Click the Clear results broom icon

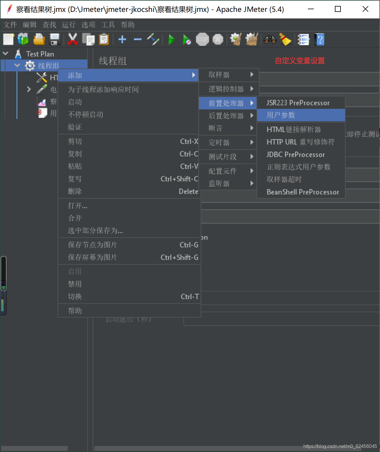pyautogui.click(x=236, y=39)
